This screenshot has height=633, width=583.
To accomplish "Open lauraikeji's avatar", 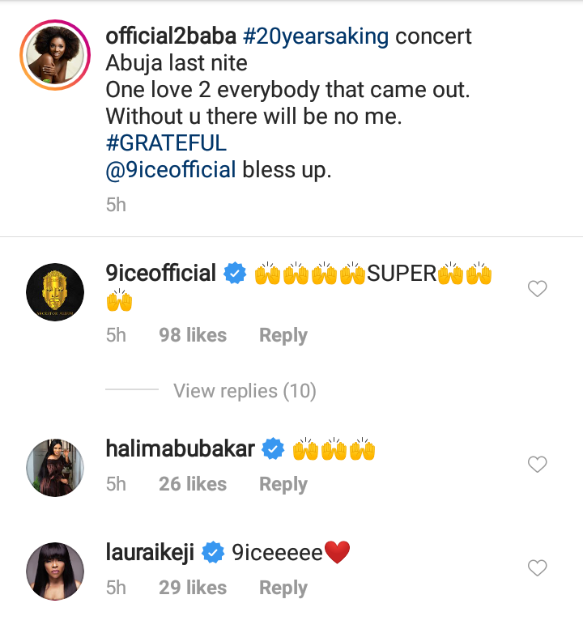I will tap(55, 571).
